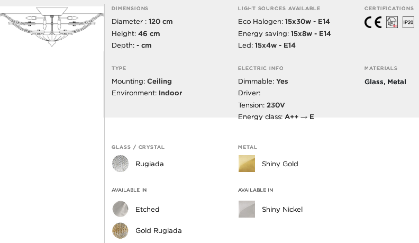Click the Etched finish label
Image resolution: width=419 pixels, height=243 pixels.
[x=147, y=209]
